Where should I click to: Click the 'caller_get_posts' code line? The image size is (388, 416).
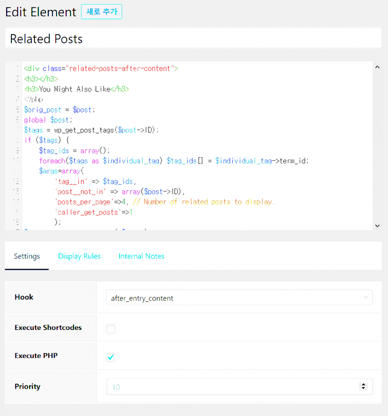(93, 212)
